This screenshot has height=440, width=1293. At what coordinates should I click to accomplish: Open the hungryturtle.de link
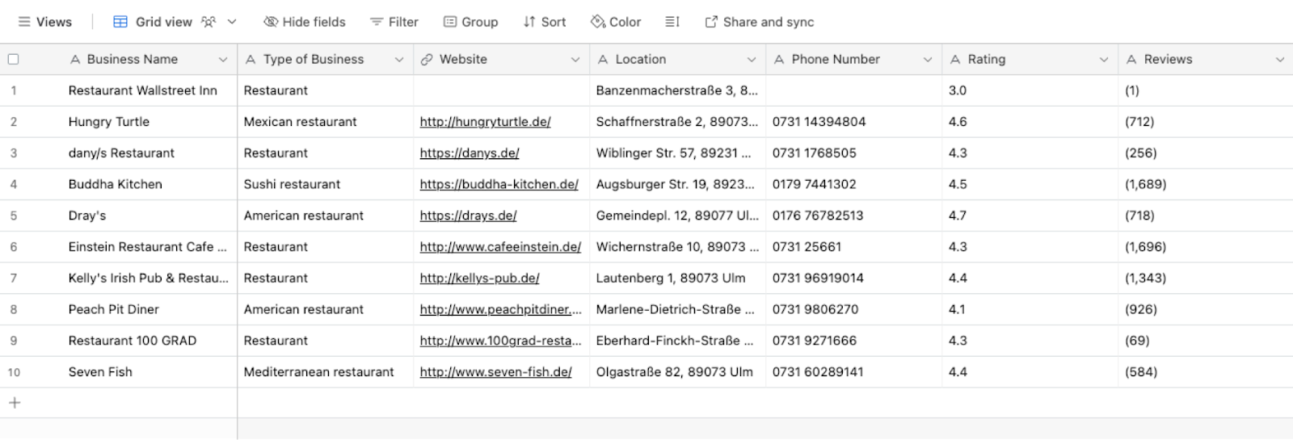[x=485, y=122]
